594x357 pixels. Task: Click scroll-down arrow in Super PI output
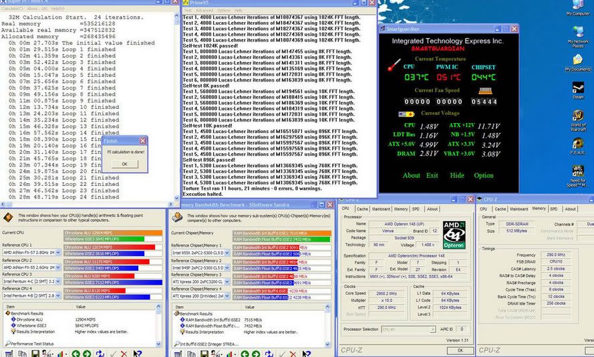pyautogui.click(x=176, y=198)
